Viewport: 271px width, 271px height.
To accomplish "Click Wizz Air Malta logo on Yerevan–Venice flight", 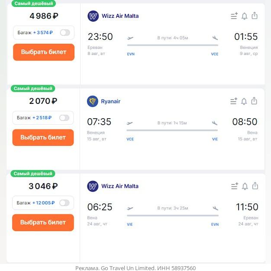I will (x=93, y=16).
